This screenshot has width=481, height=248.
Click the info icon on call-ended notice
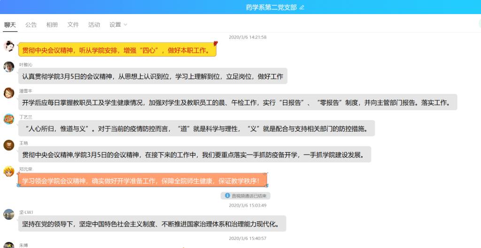tap(227, 195)
